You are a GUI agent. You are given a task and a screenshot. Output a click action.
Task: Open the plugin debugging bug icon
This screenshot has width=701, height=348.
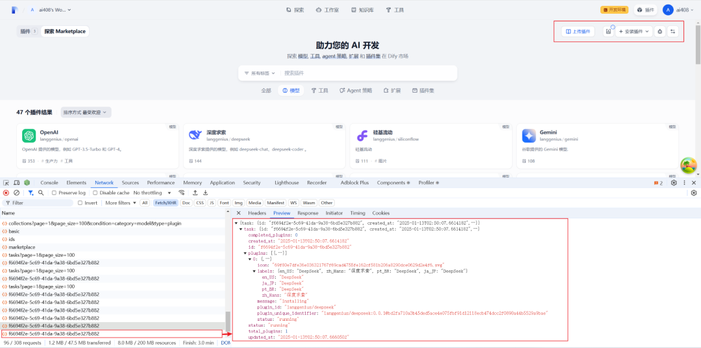point(660,32)
